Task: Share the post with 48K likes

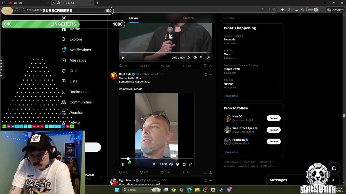Action: [x=211, y=66]
